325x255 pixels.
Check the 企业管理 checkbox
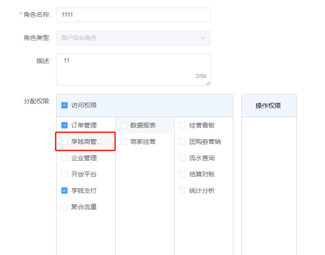point(64,158)
